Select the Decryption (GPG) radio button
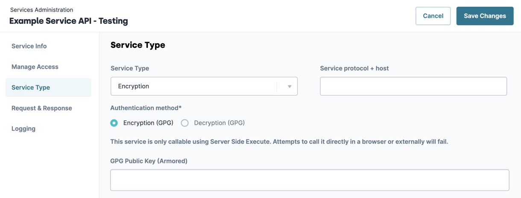This screenshot has height=198, width=521. click(184, 123)
